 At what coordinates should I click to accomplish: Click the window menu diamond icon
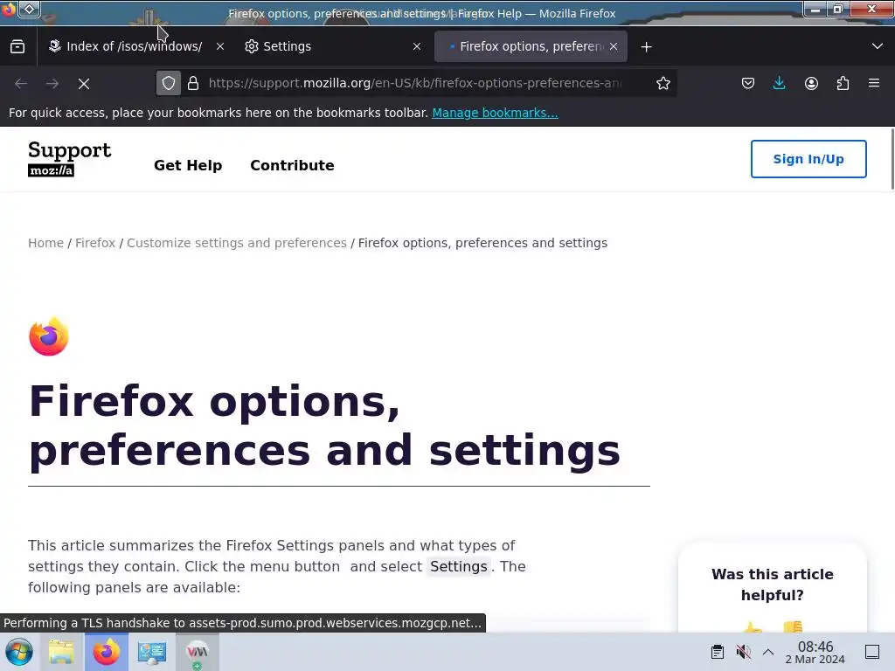pos(29,9)
